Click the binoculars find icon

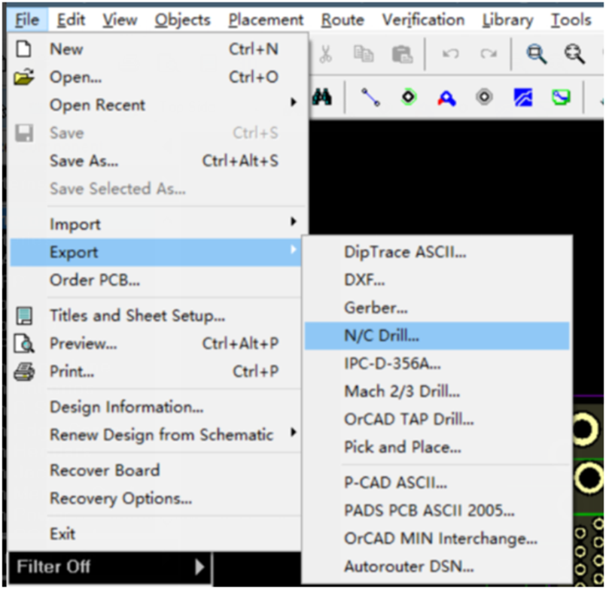pos(322,98)
